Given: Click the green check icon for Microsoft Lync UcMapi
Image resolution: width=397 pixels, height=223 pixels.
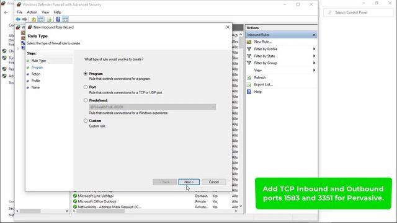Looking at the screenshot, I should [x=75, y=196].
